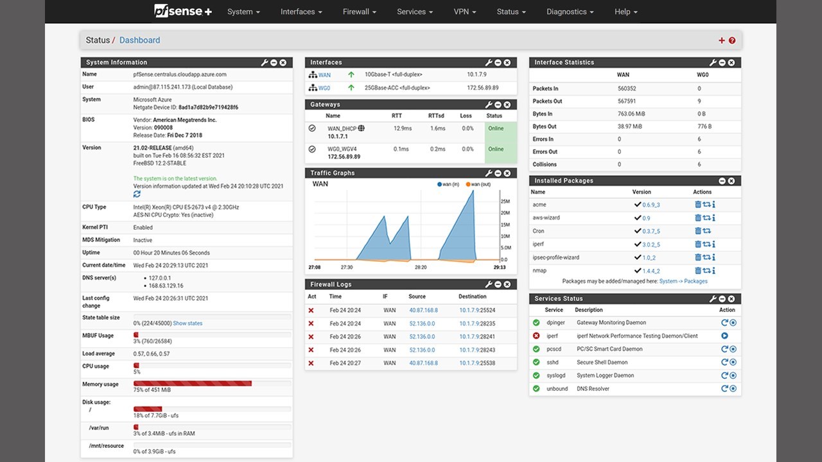The height and width of the screenshot is (462, 822).
Task: Open System Information wrench settings
Action: (265, 62)
